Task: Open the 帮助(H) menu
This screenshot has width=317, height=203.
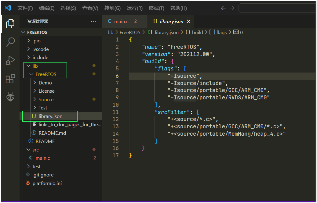Action: 179,8
